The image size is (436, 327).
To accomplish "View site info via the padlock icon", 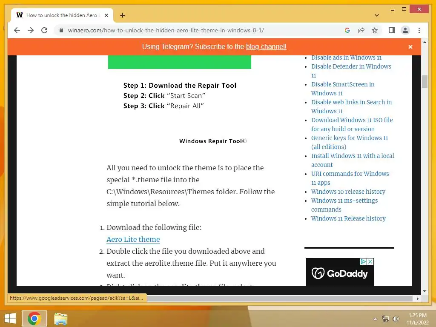I will tap(61, 30).
